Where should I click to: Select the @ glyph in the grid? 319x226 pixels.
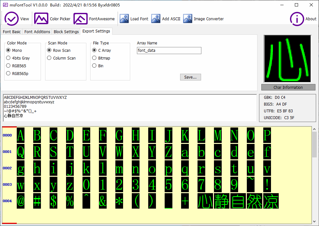[21, 201]
